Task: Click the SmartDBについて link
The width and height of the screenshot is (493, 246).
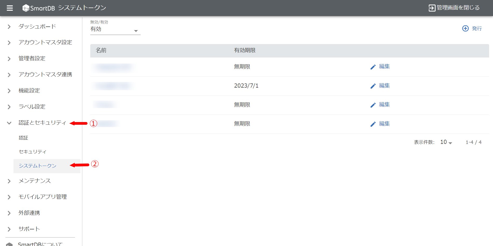Action: coord(40,244)
